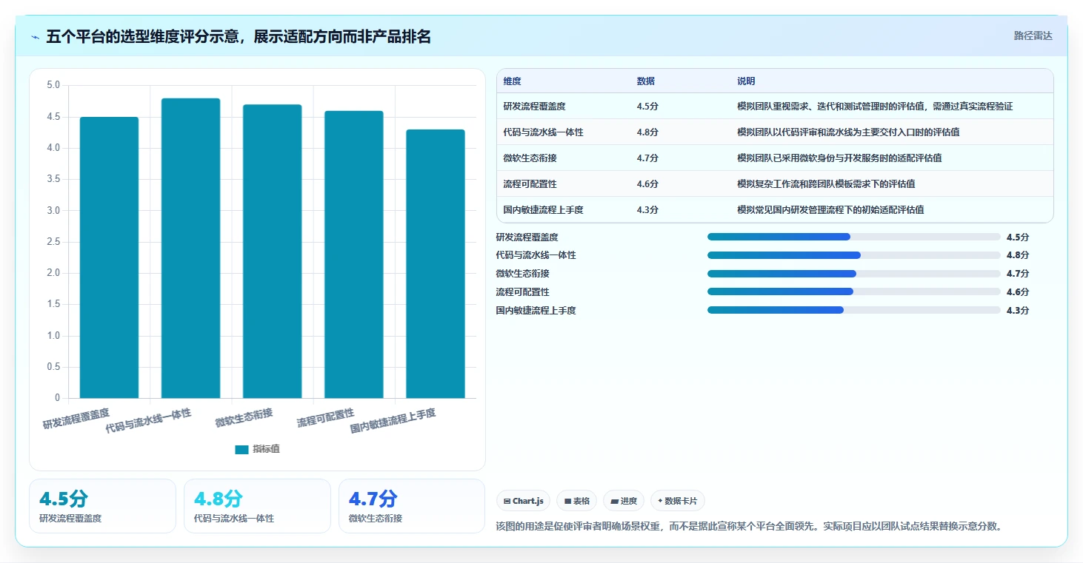Click the 4.6分 value beside its progress bar
The height and width of the screenshot is (563, 1083).
(x=1018, y=292)
